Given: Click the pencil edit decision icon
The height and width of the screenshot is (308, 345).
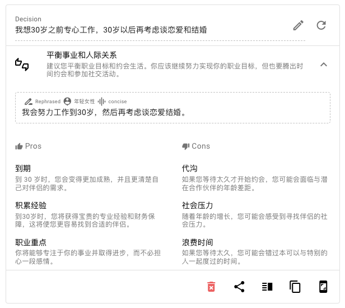Looking at the screenshot, I should pyautogui.click(x=299, y=25).
